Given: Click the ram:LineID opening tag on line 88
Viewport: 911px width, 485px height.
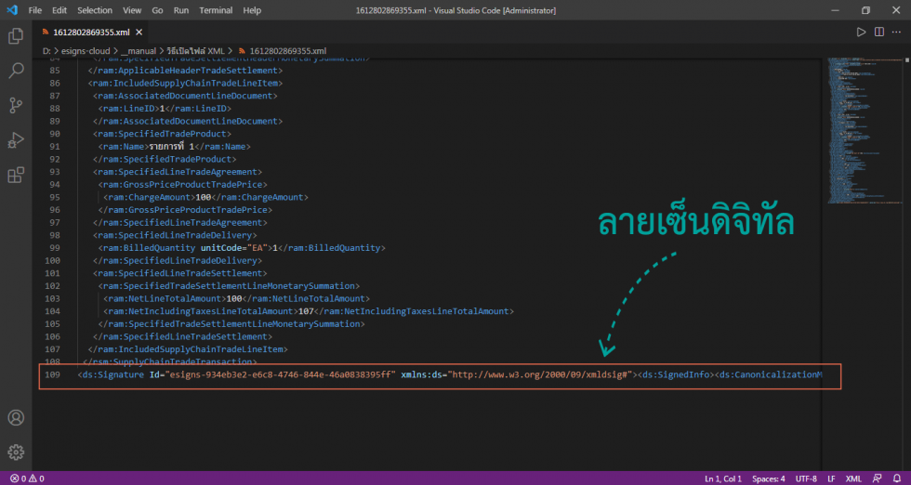Looking at the screenshot, I should click(128, 109).
